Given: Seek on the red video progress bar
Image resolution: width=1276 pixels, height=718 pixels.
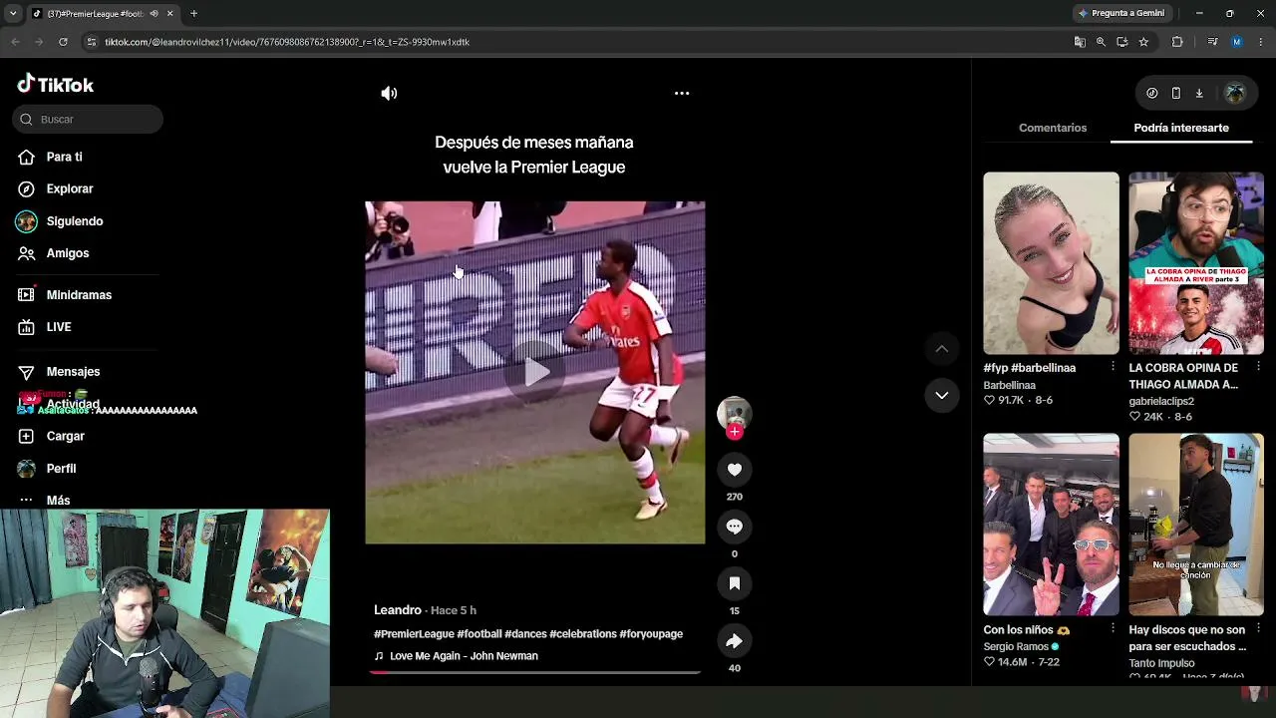Looking at the screenshot, I should (534, 672).
